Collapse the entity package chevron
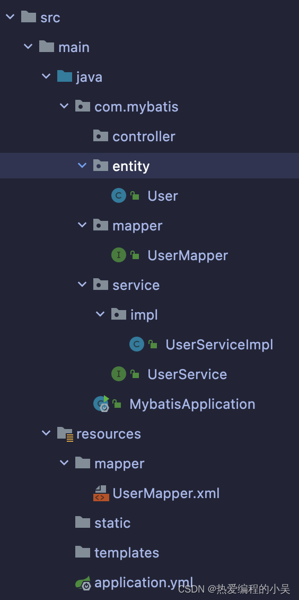 [x=83, y=166]
